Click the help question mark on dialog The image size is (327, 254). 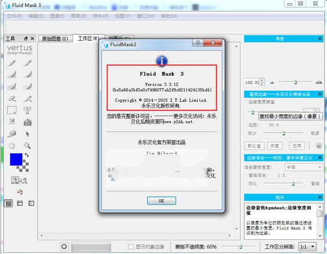(x=197, y=43)
